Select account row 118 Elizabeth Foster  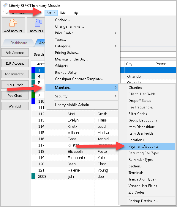(75, 152)
